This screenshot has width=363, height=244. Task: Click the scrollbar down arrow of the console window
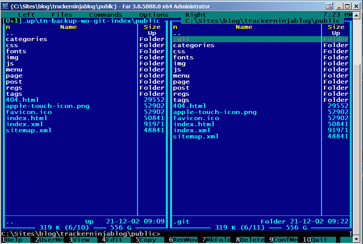tap(357, 239)
